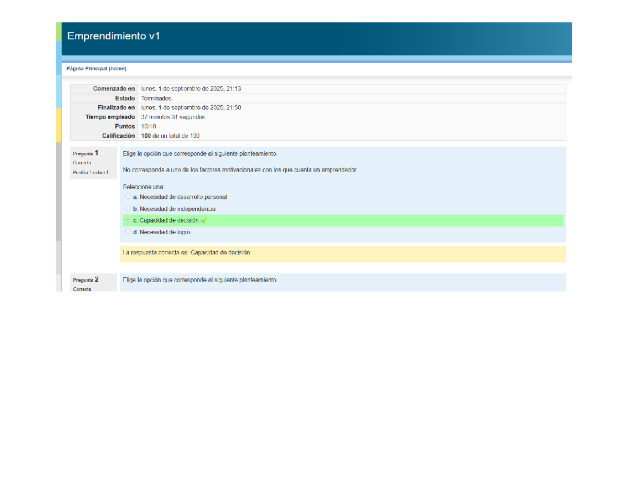Click the yellow strip on the left edge
The width and height of the screenshot is (628, 485).
click(59, 125)
